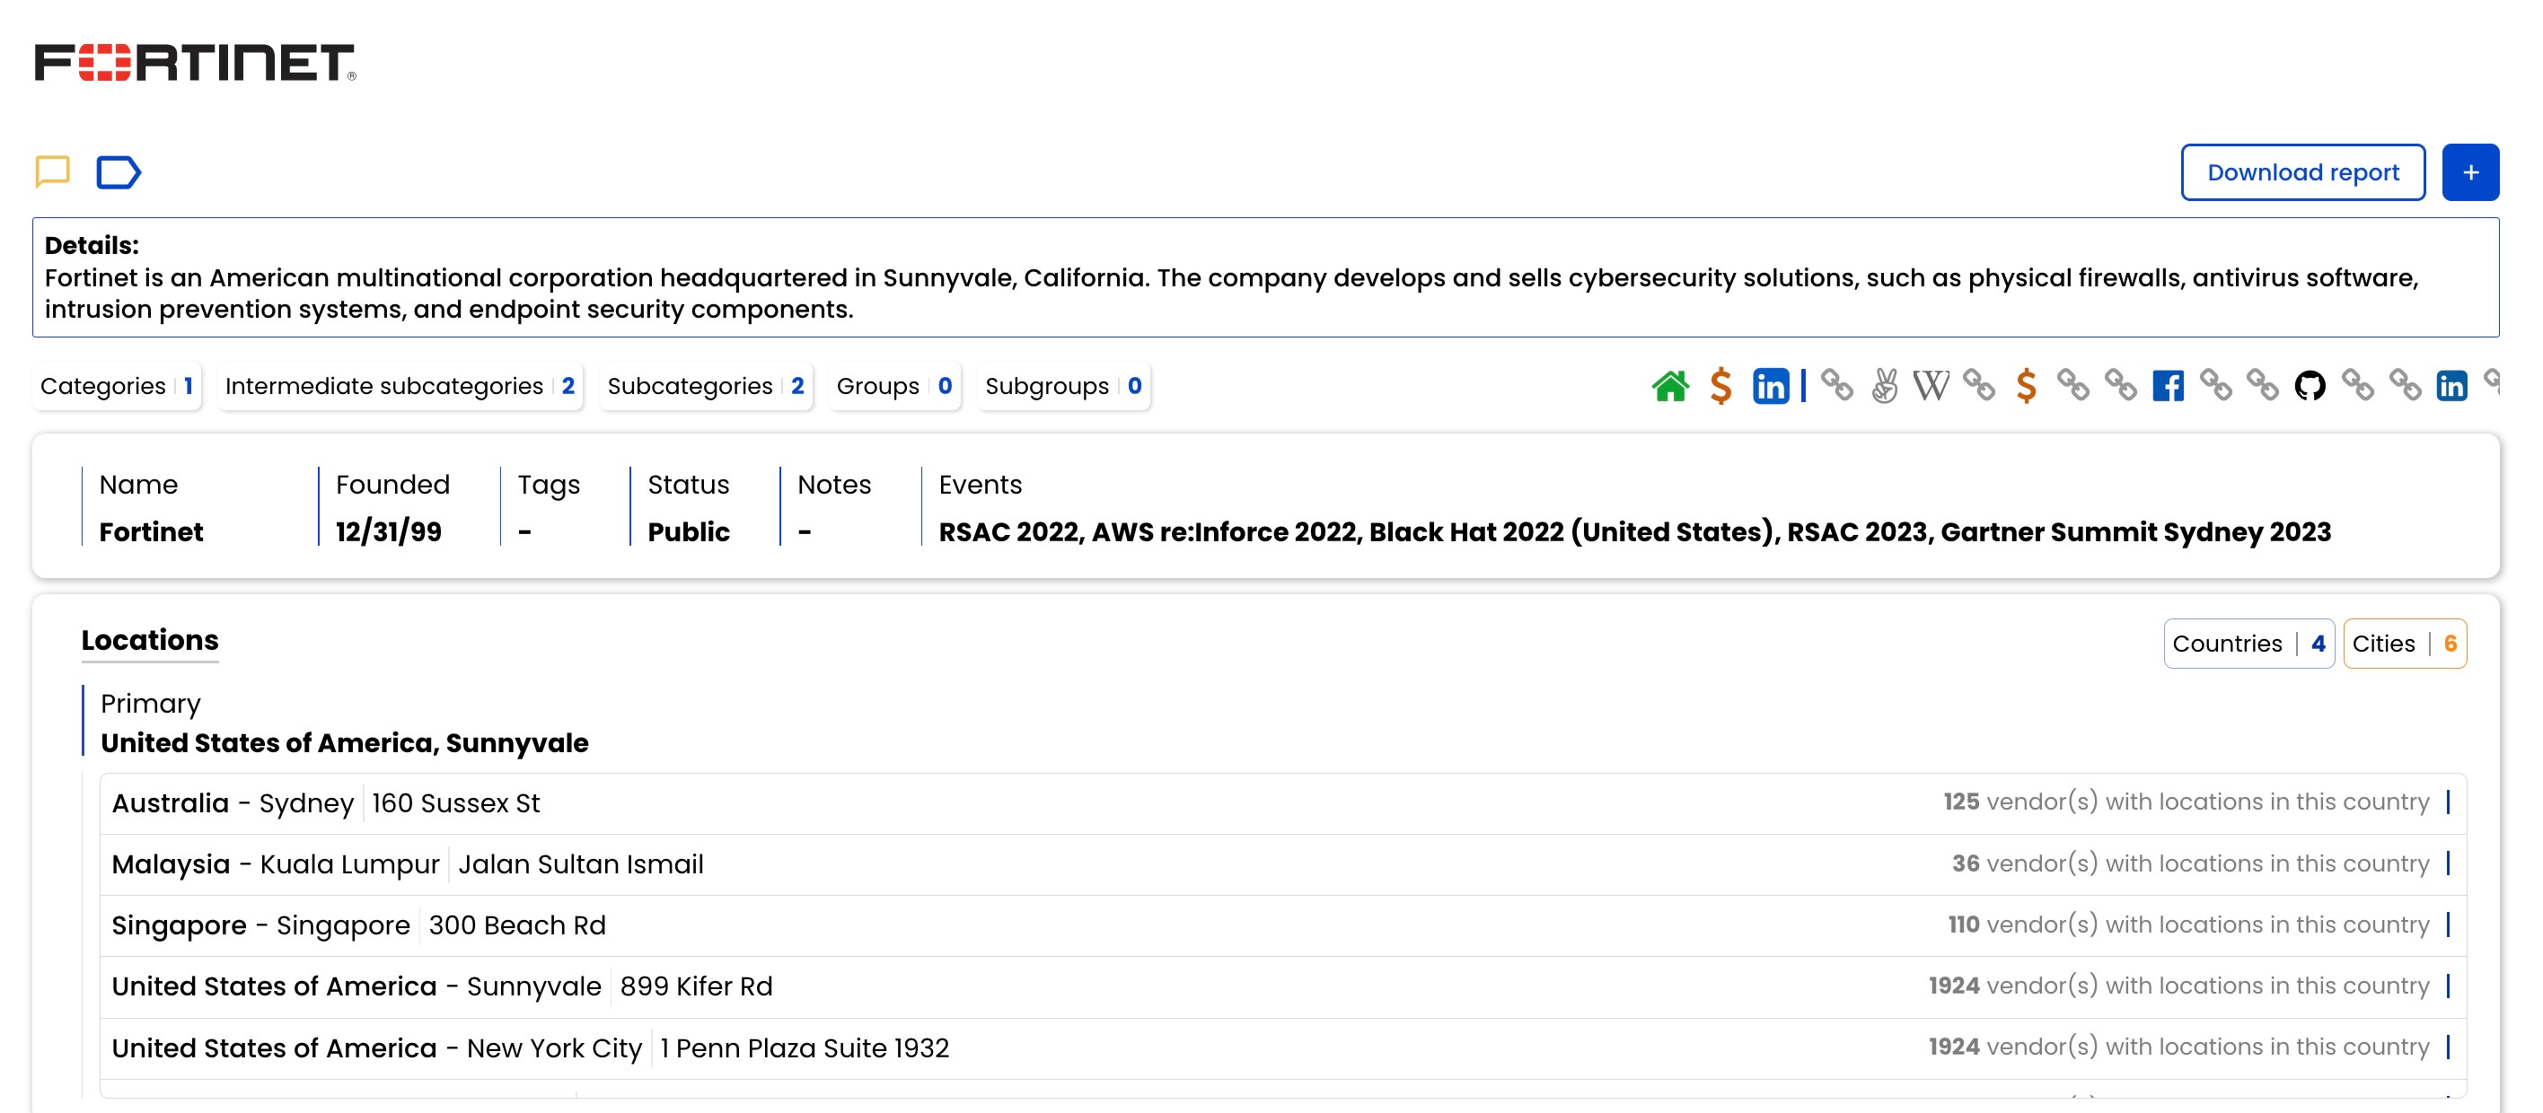Click the Tags column dash value

pos(524,532)
